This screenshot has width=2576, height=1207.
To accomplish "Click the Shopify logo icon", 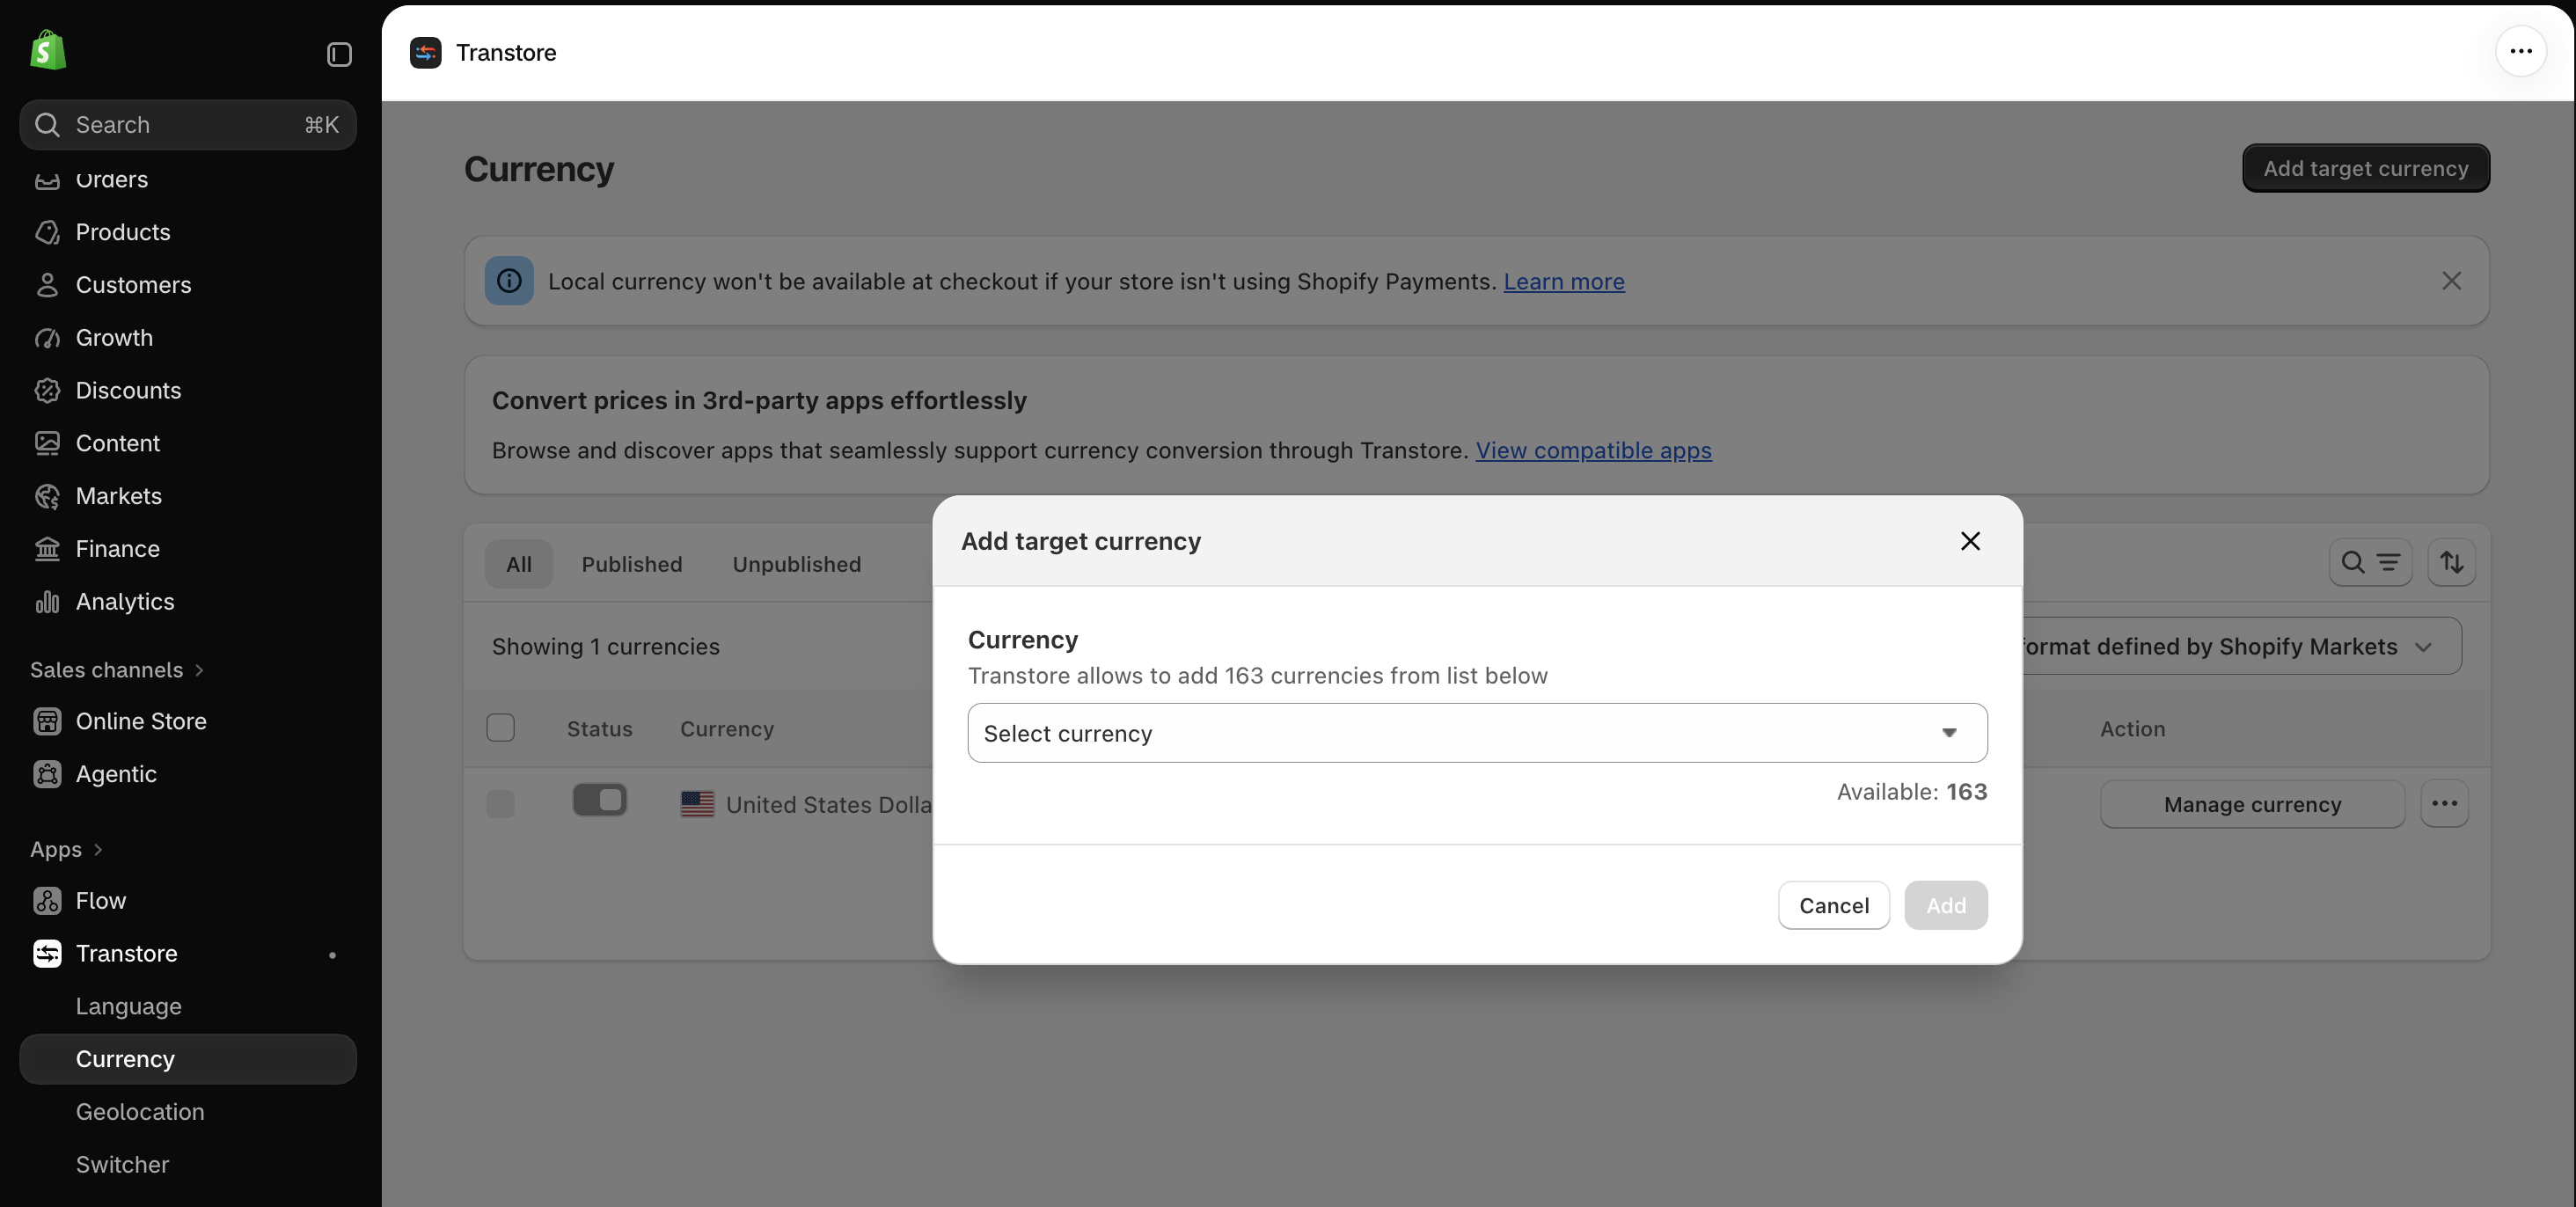I will (47, 51).
